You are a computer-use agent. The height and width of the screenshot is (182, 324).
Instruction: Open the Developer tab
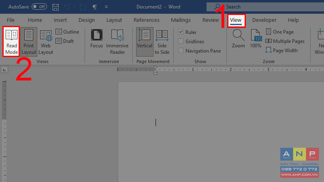pos(264,20)
